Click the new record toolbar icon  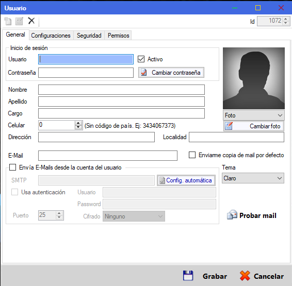[8, 21]
